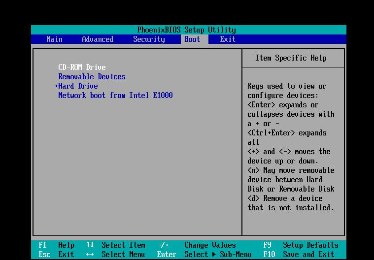Select Hard Drive boot entry
This screenshot has height=260, width=374.
pyautogui.click(x=78, y=86)
